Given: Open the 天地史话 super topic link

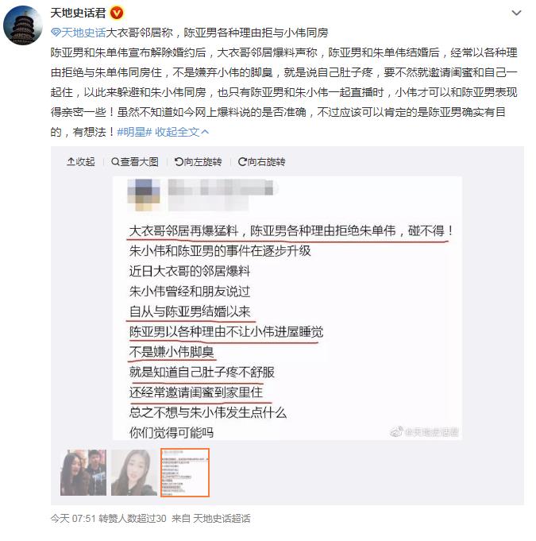Looking at the screenshot, I should pos(83,33).
